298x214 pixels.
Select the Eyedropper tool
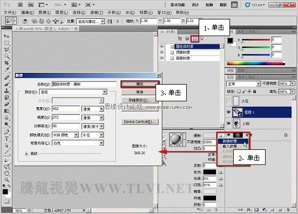[x=6, y=70]
